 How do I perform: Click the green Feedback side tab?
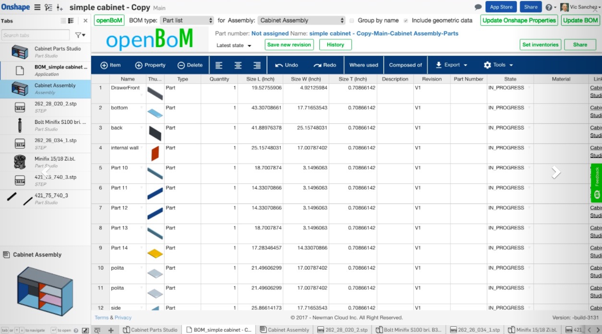tap(597, 183)
